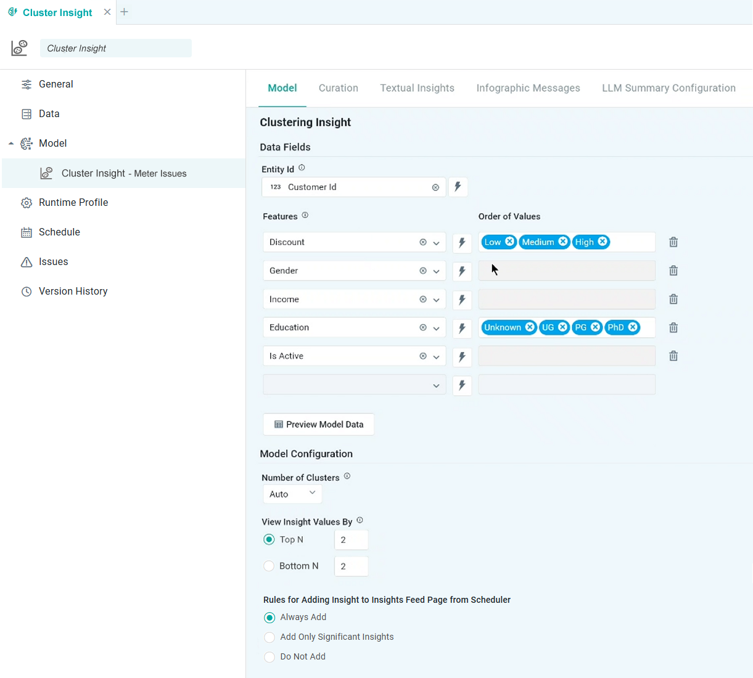Click lightning icon in Gender feature row
This screenshot has height=678, width=753.
tap(462, 271)
